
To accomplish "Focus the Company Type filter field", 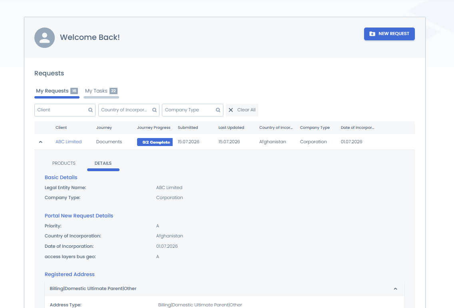I will (x=193, y=110).
